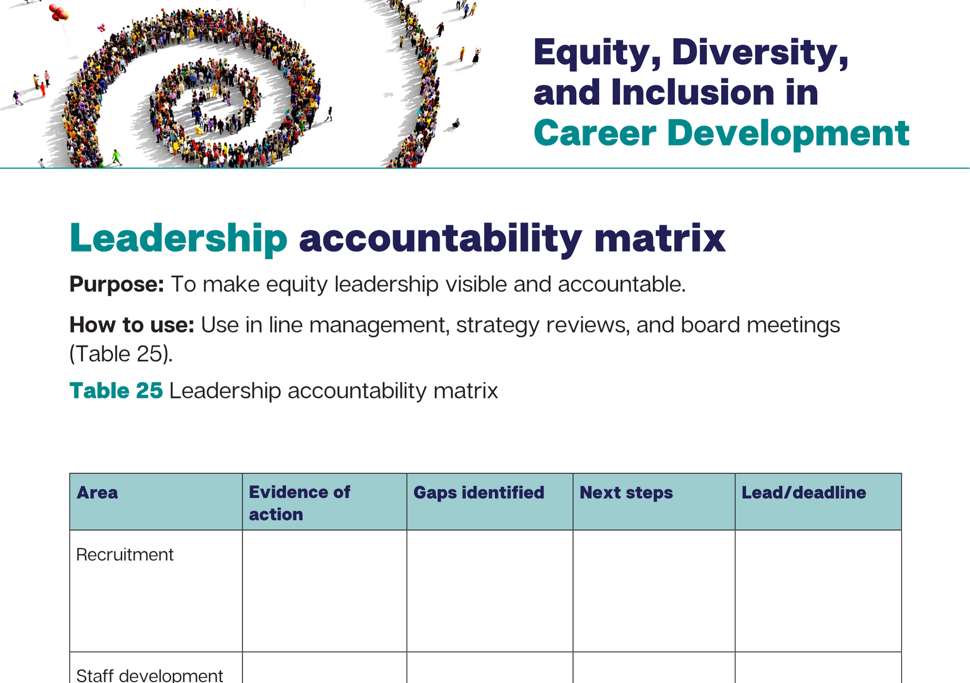Select the "Next steps" column header
The height and width of the screenshot is (683, 970).
tap(653, 501)
